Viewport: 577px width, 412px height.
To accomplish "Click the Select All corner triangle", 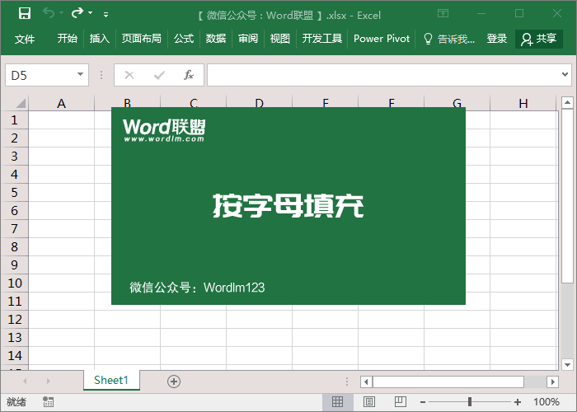I will pyautogui.click(x=21, y=103).
